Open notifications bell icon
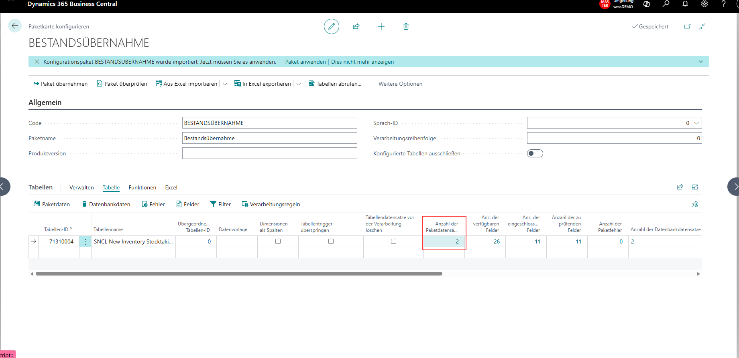This screenshot has height=358, width=739. (x=685, y=4)
